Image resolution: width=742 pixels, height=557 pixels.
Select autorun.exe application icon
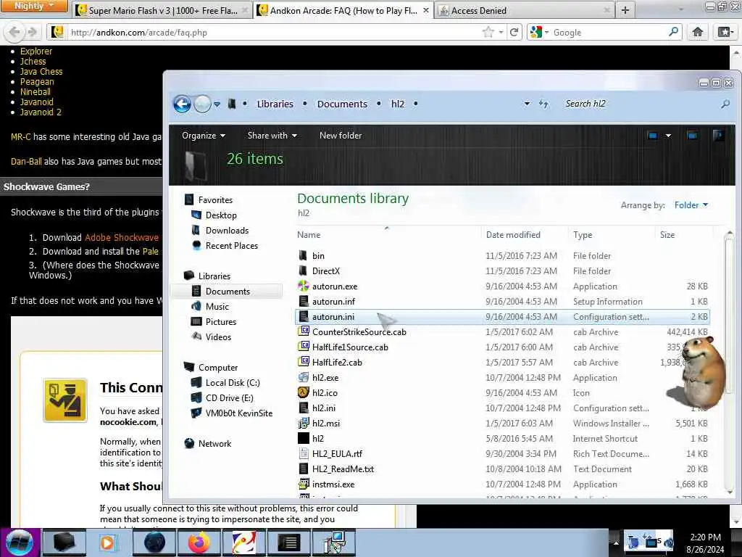click(304, 286)
